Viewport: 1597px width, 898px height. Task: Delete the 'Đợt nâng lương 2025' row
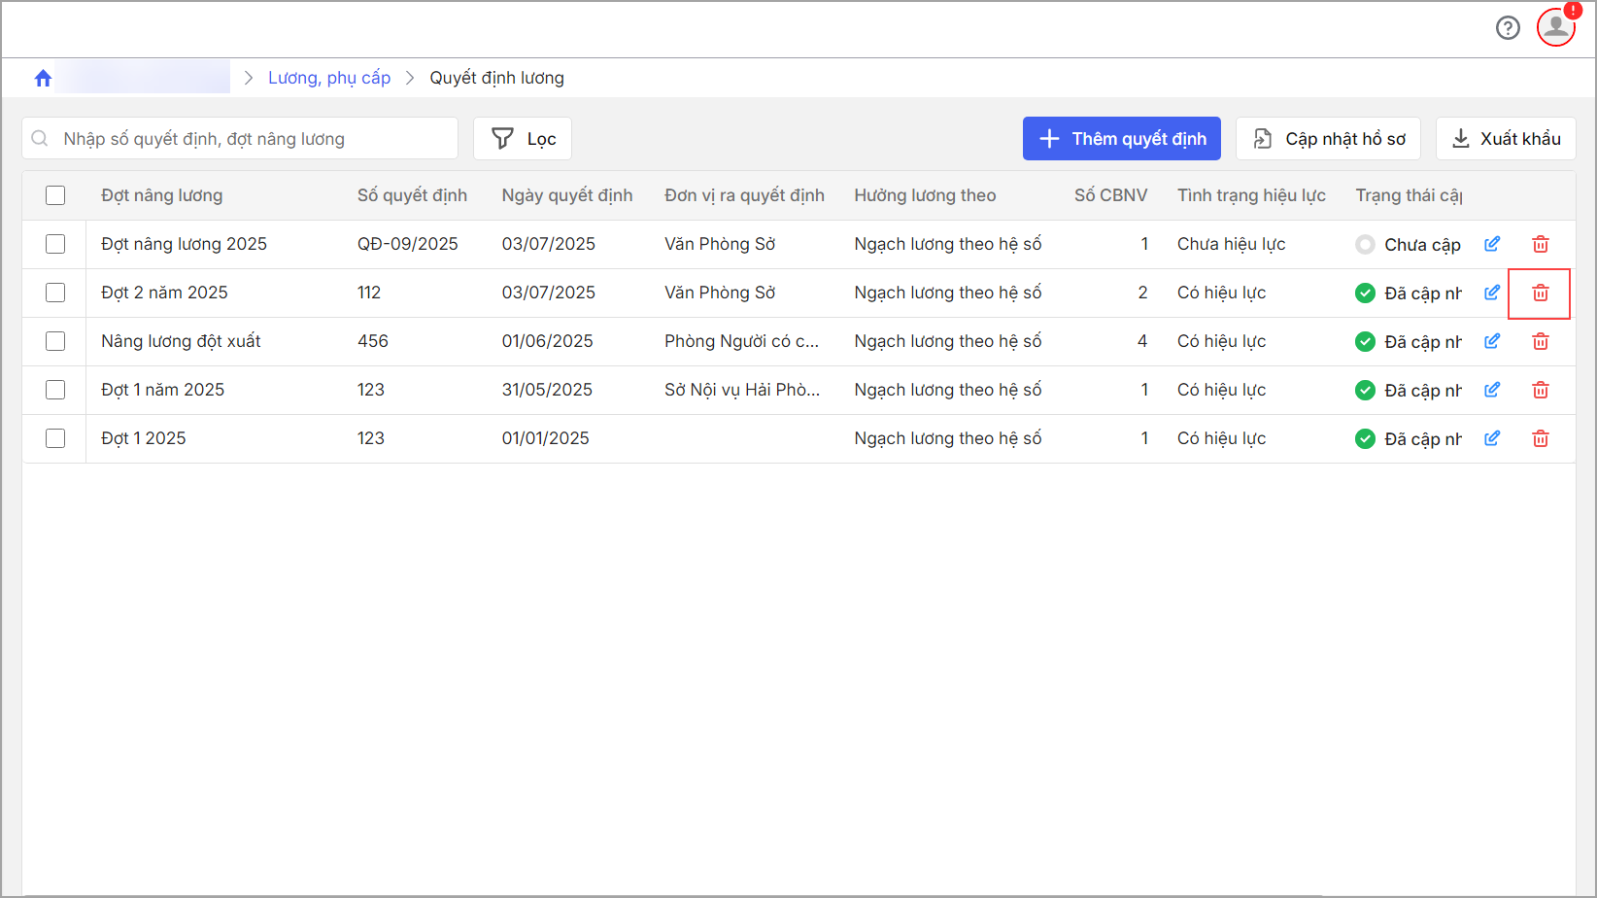click(1540, 244)
